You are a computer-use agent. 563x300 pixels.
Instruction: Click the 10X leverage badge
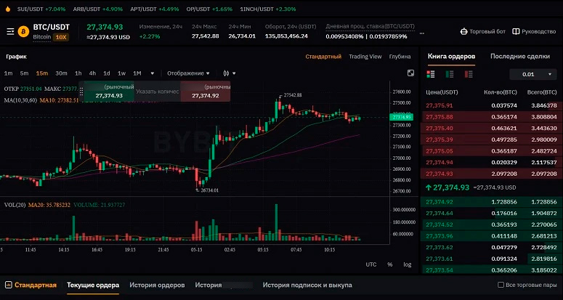click(x=61, y=36)
